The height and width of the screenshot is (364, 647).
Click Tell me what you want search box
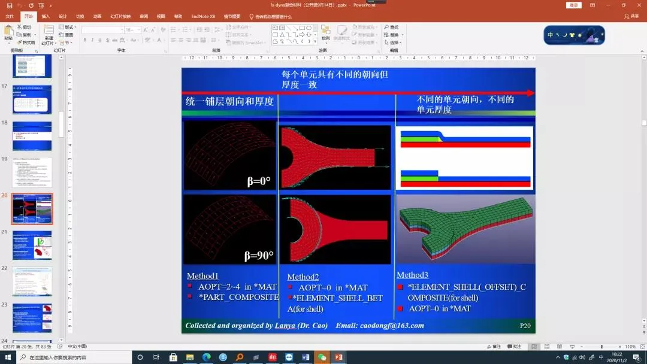coord(271,17)
